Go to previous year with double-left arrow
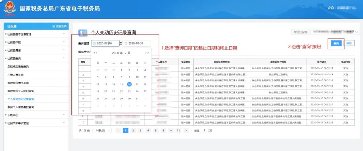The image size is (363, 151). click(x=94, y=53)
